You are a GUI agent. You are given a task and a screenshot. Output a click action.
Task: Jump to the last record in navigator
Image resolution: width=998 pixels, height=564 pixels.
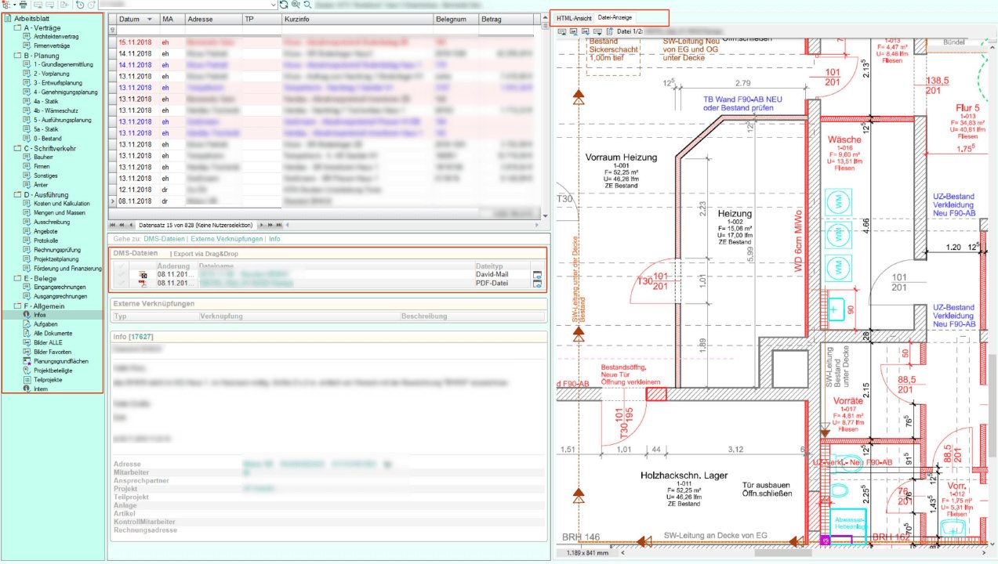click(278, 225)
